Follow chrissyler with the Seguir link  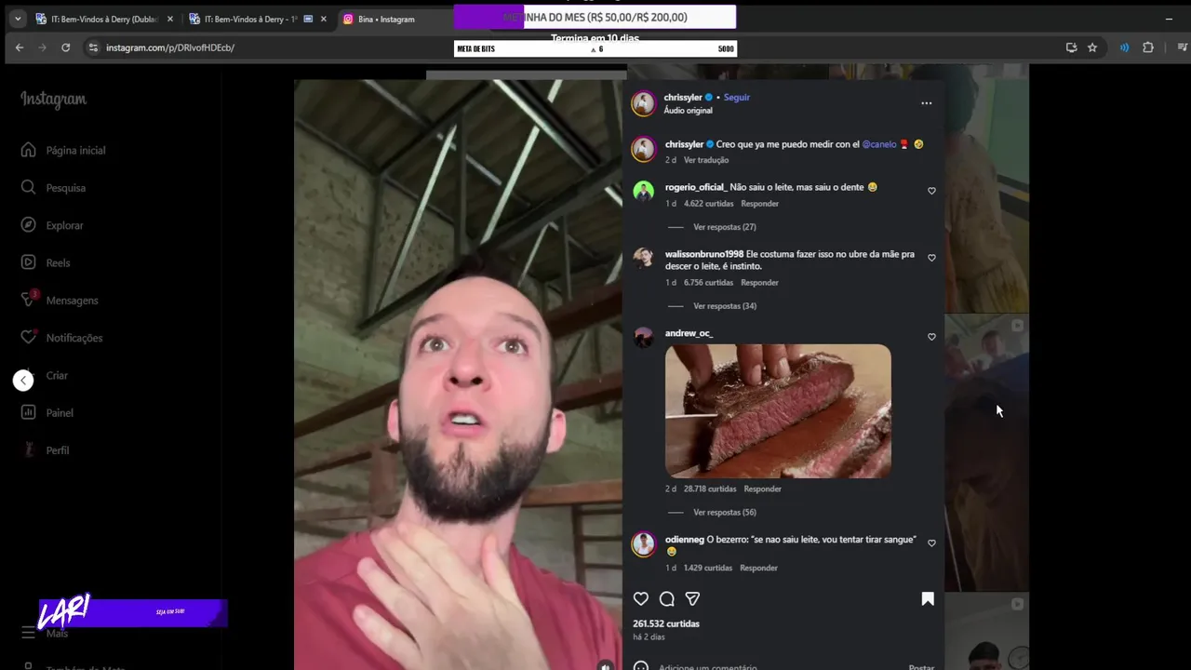(x=737, y=97)
